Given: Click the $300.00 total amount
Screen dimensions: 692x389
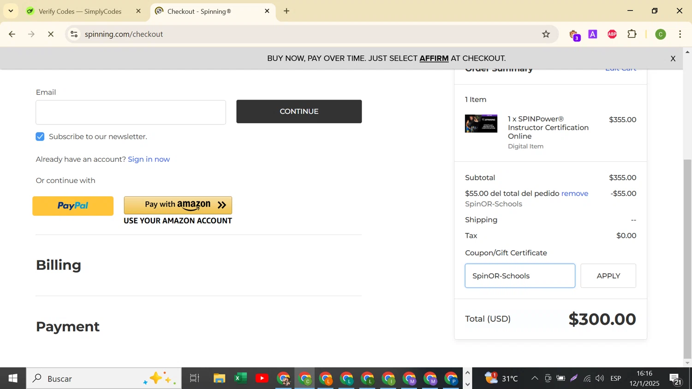Looking at the screenshot, I should (x=602, y=319).
